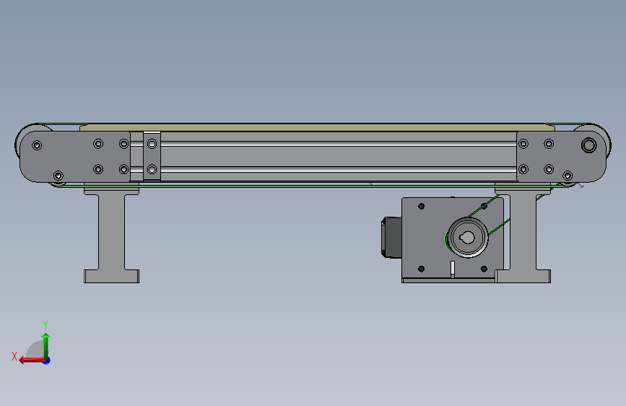
Task: Select the bottom-left screw on gearbox plate
Action: pos(421,269)
